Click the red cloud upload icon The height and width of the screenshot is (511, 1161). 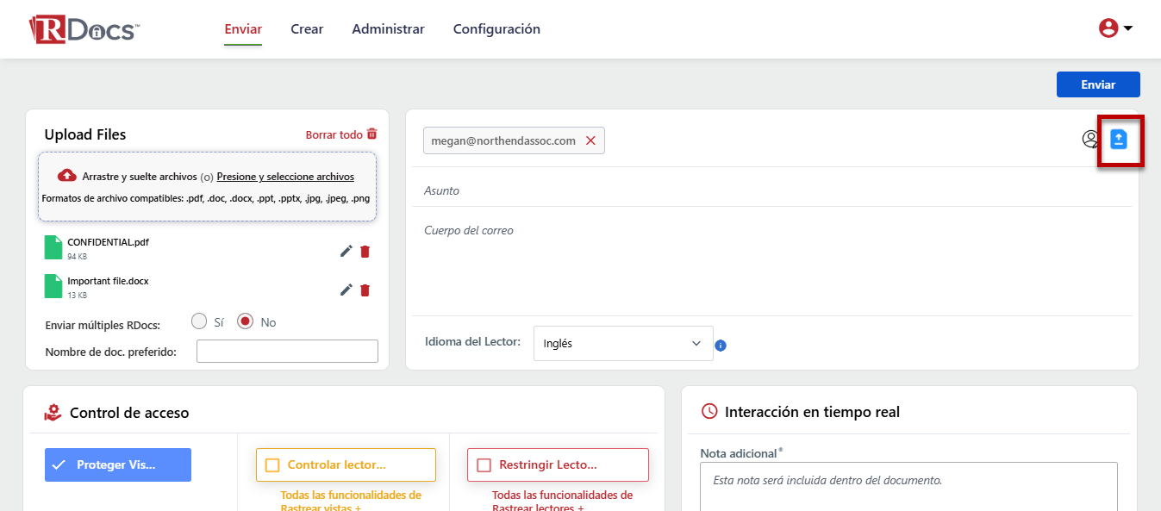(67, 176)
